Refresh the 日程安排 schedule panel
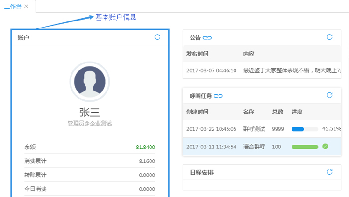The height and width of the screenshot is (197, 349). pos(329,172)
